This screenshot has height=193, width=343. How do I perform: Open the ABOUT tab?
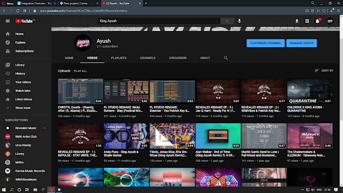tap(205, 58)
